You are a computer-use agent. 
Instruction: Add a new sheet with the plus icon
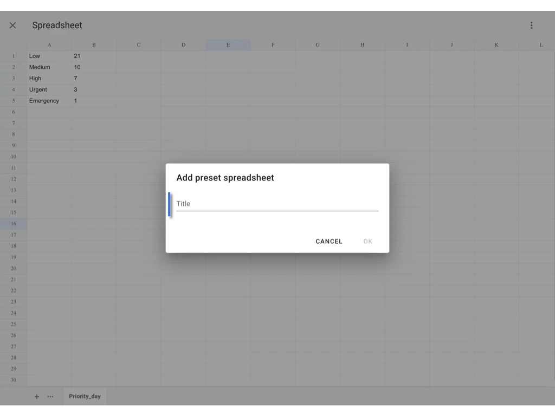coord(36,396)
